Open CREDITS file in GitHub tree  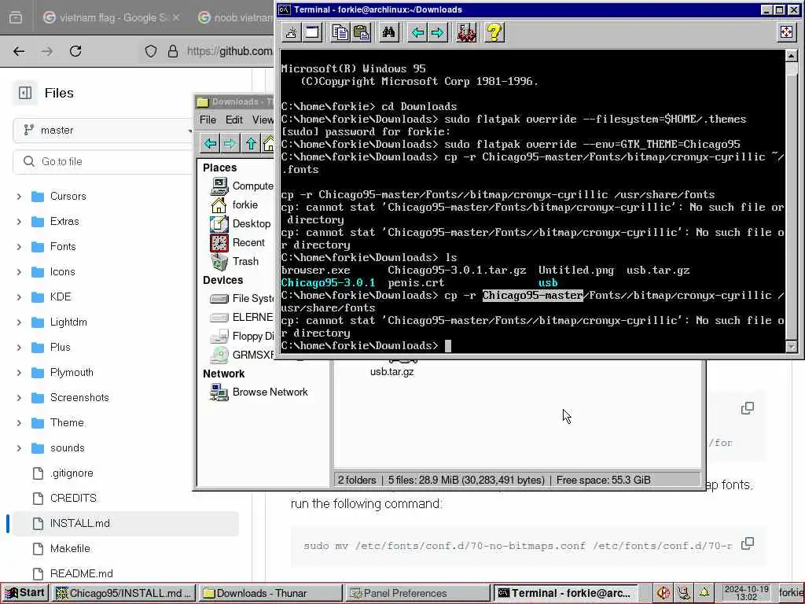coord(73,498)
